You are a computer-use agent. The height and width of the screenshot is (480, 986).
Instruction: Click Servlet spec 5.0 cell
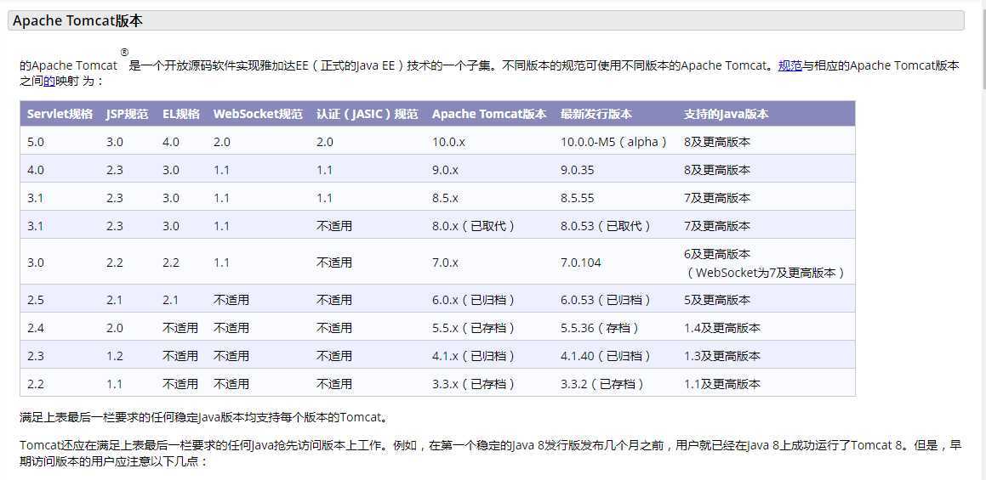(x=36, y=142)
